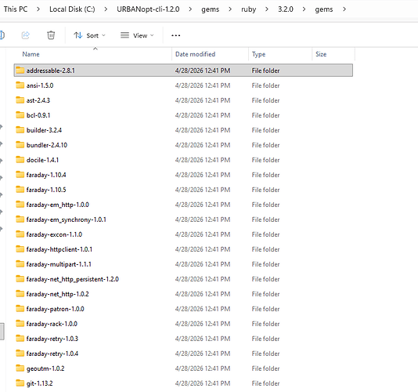
Task: Expand chevron after URBANopt-cli-1.2.0 breadcrumb
Action: coord(190,9)
